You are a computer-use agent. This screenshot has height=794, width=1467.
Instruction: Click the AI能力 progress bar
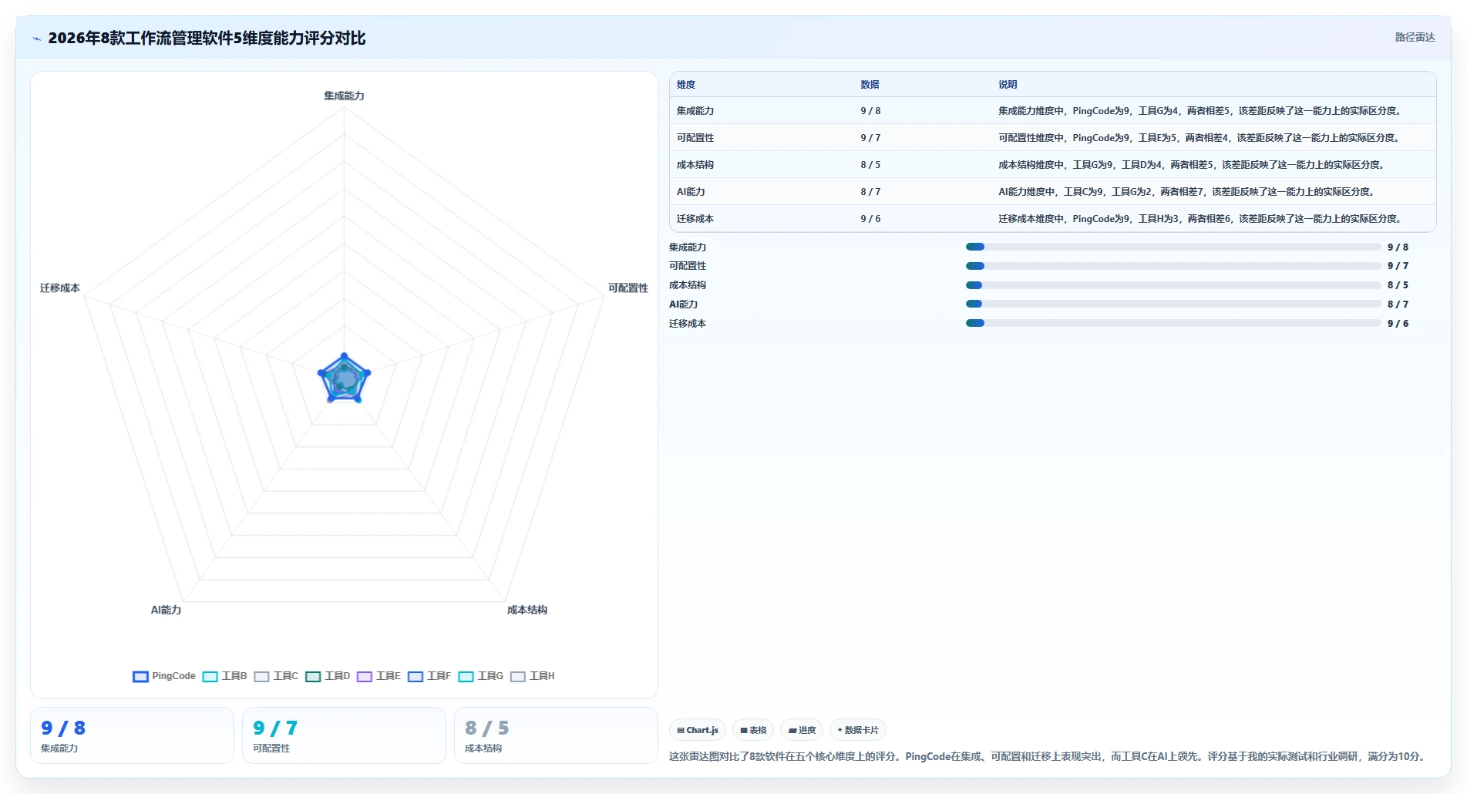(x=1173, y=304)
